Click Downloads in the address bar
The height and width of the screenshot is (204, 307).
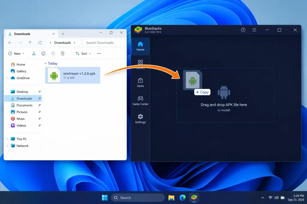62,42
